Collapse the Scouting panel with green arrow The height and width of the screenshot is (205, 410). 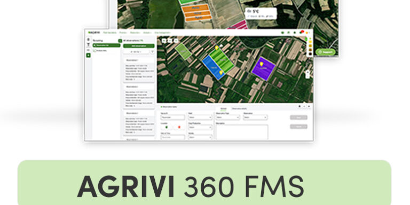tap(120, 41)
